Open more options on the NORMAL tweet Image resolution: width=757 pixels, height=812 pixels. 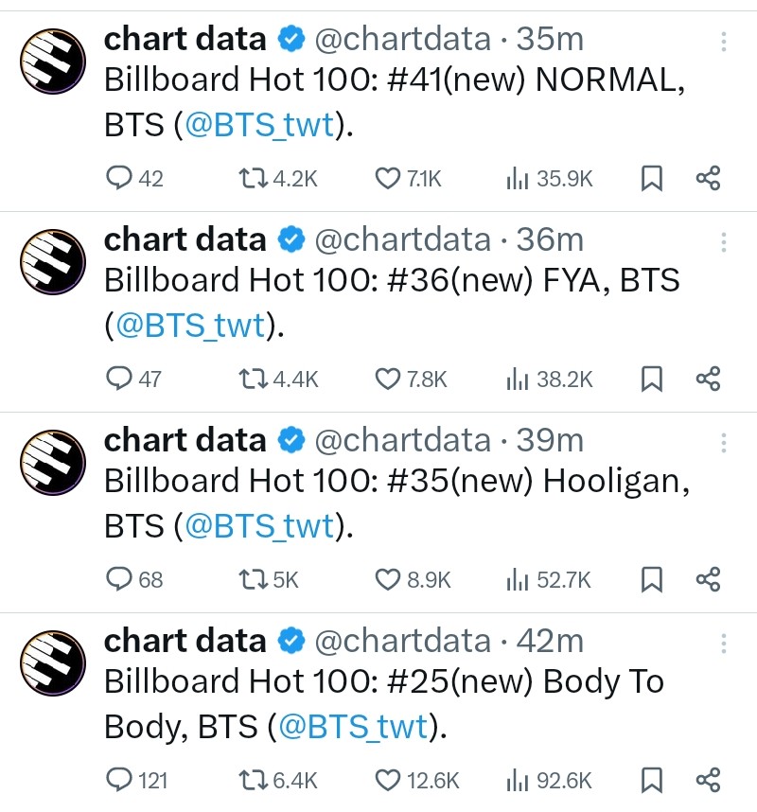pos(724,42)
